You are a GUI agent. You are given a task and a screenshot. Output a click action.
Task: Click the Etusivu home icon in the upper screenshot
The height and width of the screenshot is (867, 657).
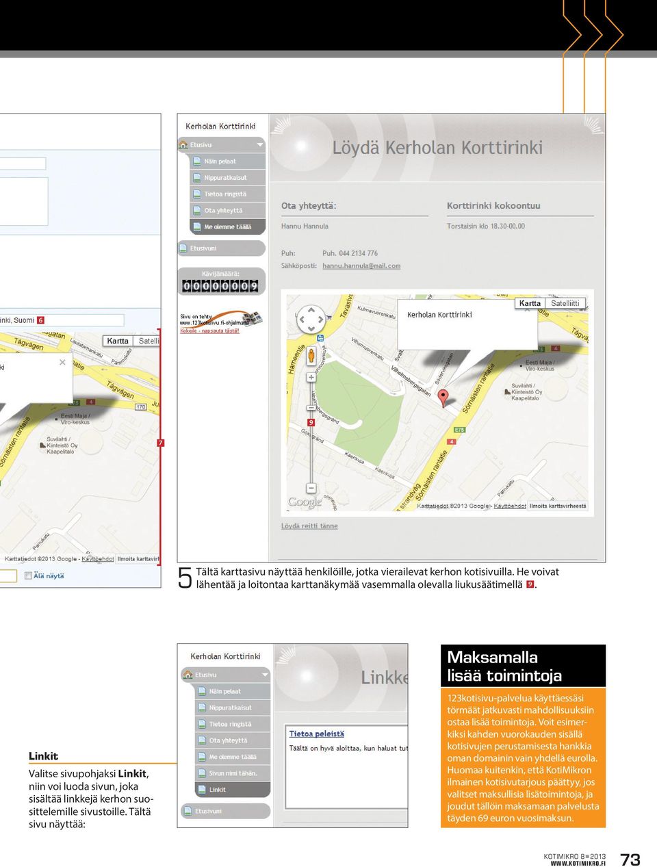(x=183, y=145)
